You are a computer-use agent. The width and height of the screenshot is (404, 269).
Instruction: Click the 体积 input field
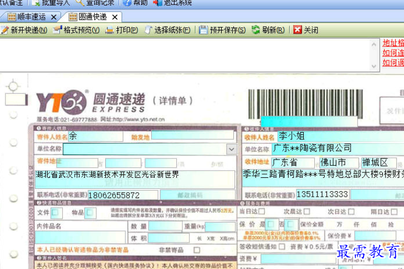point(168,238)
